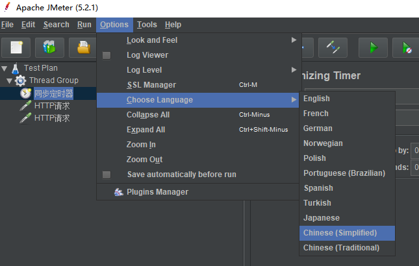
Task: Select the 同步定时器 timer tree item
Action: pyautogui.click(x=53, y=93)
